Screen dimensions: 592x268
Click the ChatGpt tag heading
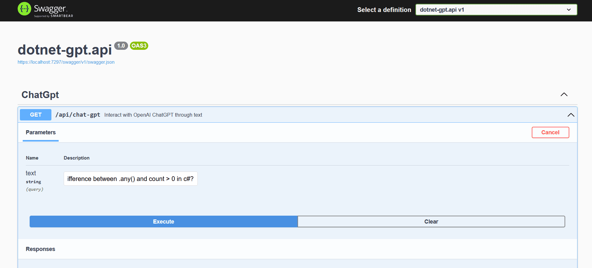tap(40, 95)
